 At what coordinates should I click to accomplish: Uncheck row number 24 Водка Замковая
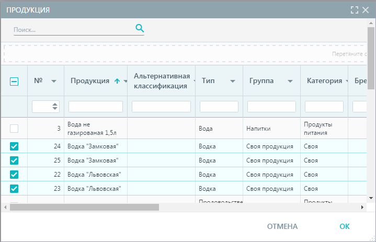(14, 146)
